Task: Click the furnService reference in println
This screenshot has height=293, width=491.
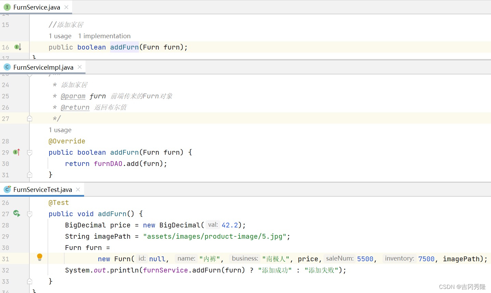Action: tap(165, 270)
